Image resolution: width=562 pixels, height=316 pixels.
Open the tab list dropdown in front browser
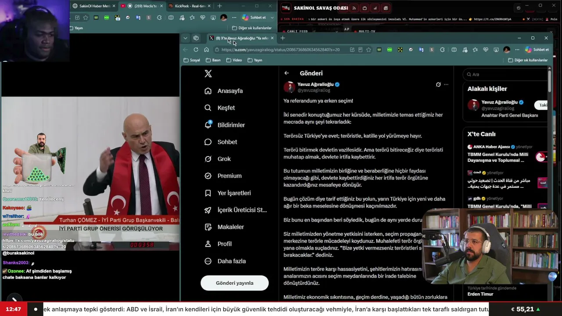click(185, 38)
